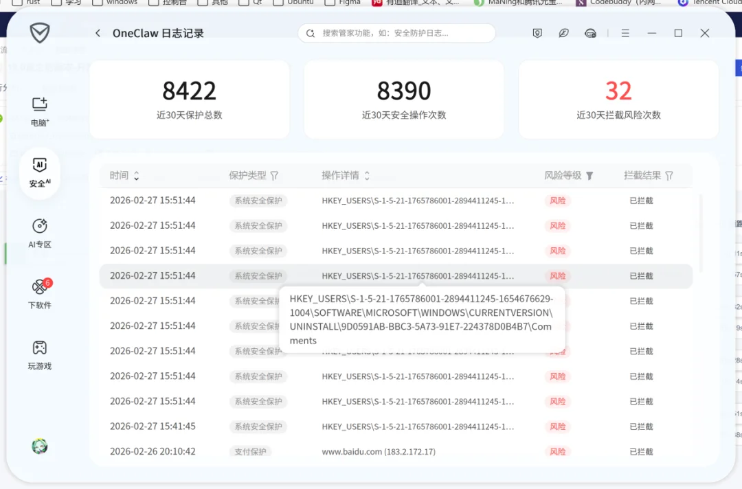The width and height of the screenshot is (742, 489).
Task: Open the 风险等级 column filter
Action: coord(589,175)
